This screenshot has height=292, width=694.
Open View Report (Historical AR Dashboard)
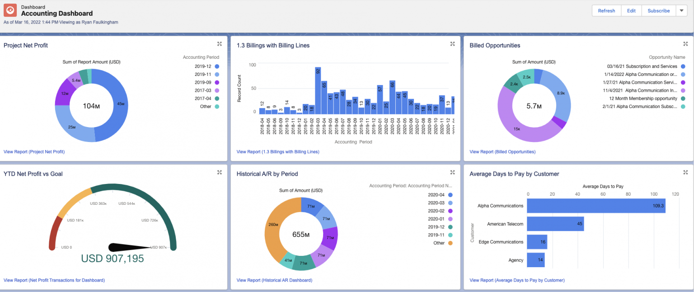[273, 280]
